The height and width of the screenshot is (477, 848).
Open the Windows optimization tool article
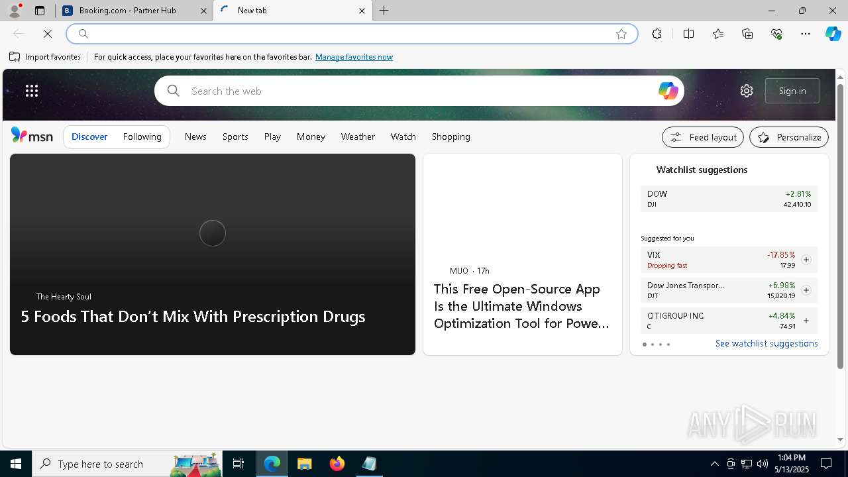(522, 306)
